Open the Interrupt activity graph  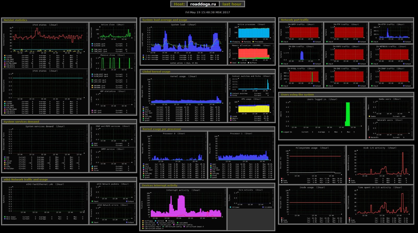click(x=184, y=209)
